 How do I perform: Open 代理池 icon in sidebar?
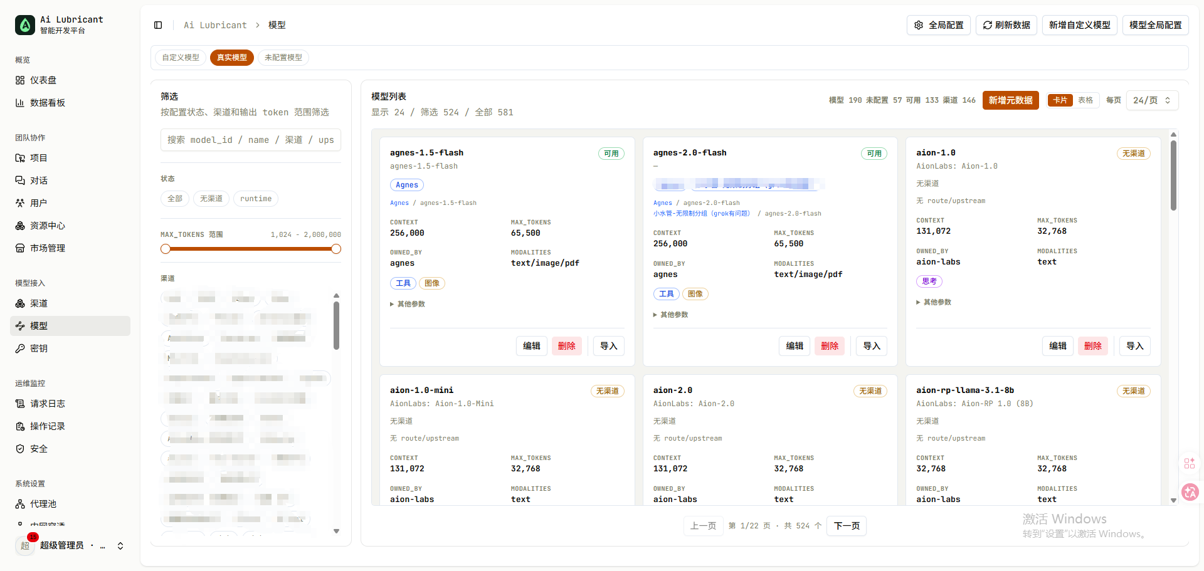[20, 504]
